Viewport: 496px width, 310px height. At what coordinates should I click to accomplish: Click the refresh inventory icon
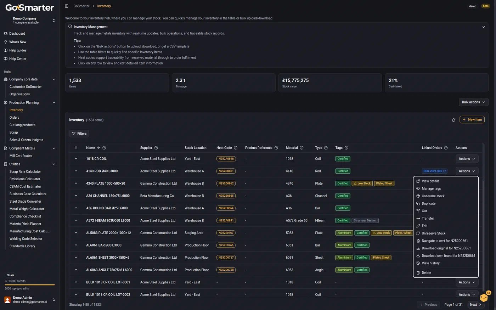pos(453,120)
